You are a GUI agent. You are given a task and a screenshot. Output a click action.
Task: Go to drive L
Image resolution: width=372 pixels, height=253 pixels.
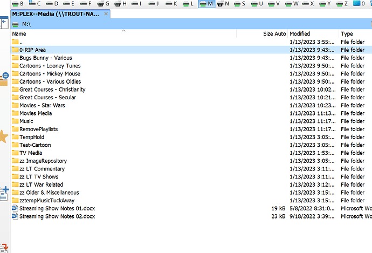coord(188,4)
